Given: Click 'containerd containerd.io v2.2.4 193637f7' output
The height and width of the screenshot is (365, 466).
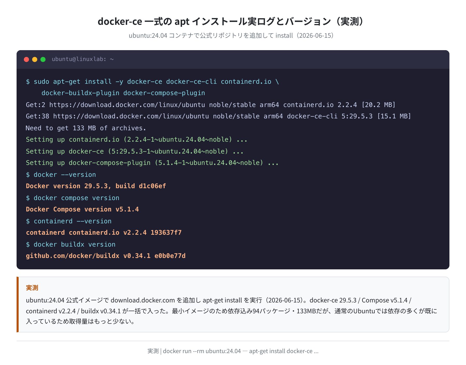Looking at the screenshot, I should (104, 233).
